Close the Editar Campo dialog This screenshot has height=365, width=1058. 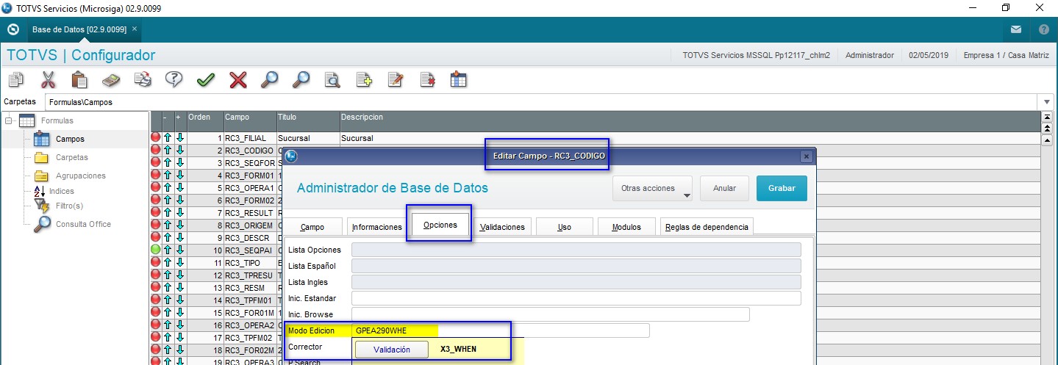(806, 156)
